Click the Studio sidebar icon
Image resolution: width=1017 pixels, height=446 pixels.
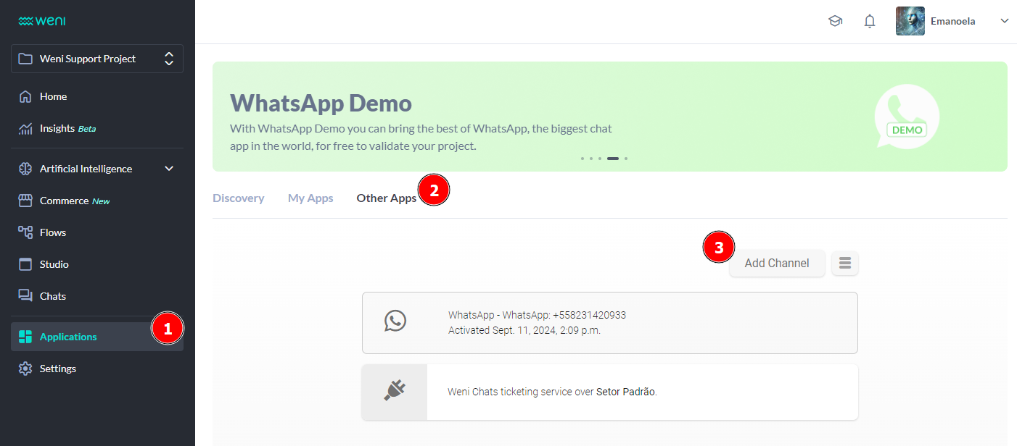25,264
